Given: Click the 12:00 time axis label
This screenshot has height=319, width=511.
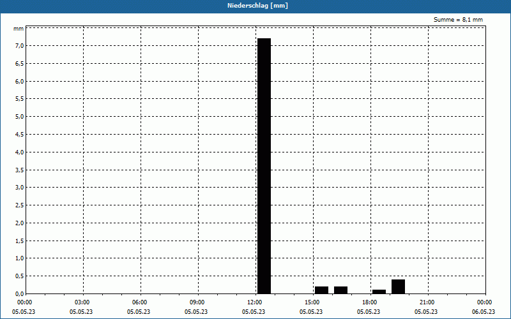Looking at the screenshot, I should click(x=256, y=302).
